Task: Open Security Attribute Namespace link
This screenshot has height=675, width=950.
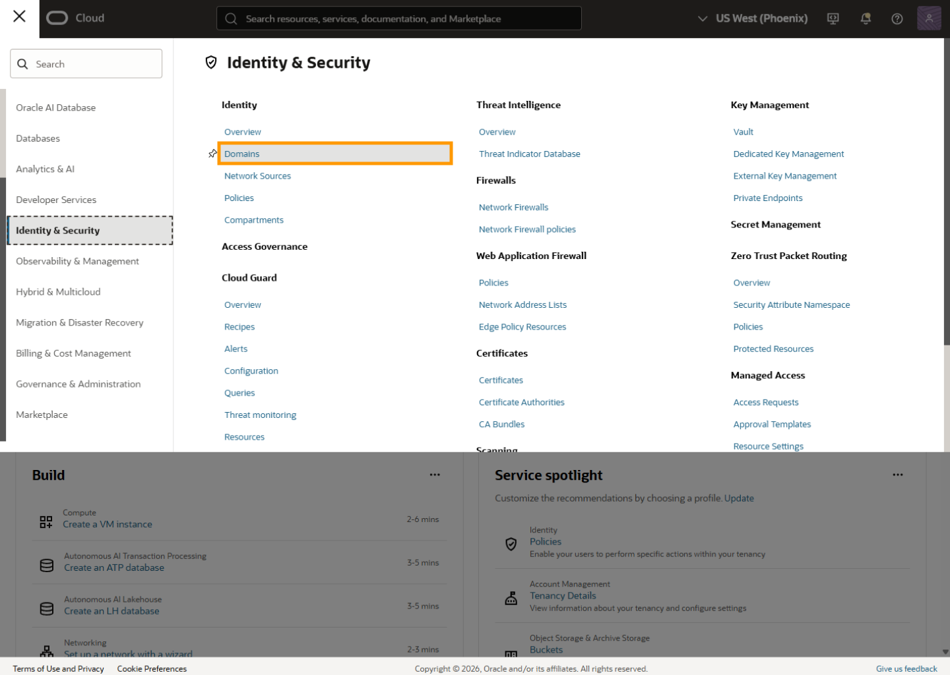Action: (792, 305)
